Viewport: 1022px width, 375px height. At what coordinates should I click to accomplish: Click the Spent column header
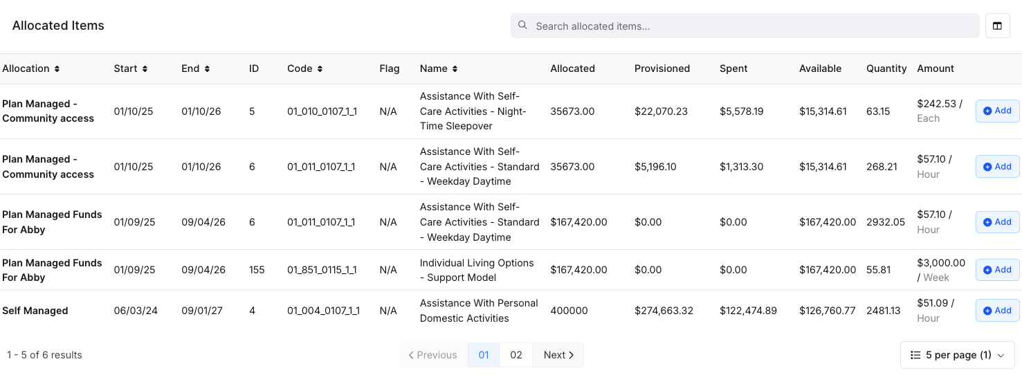[733, 68]
